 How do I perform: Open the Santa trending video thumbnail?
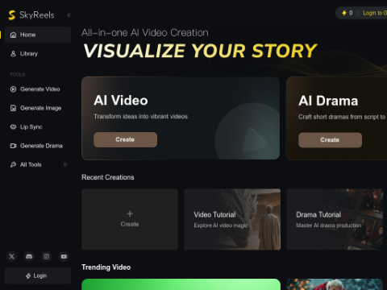(335, 284)
